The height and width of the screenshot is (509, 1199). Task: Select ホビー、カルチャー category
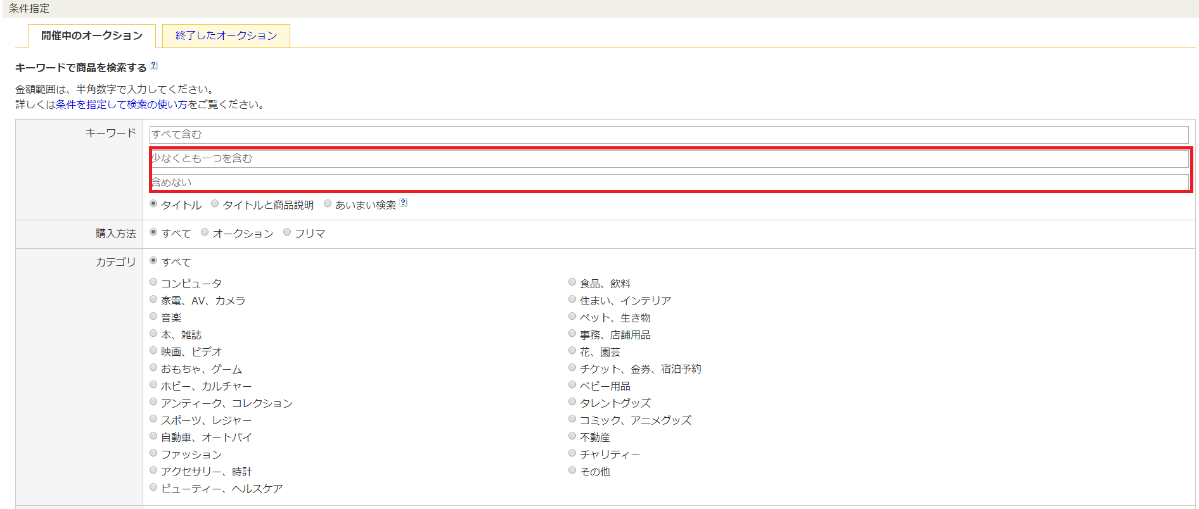point(153,385)
